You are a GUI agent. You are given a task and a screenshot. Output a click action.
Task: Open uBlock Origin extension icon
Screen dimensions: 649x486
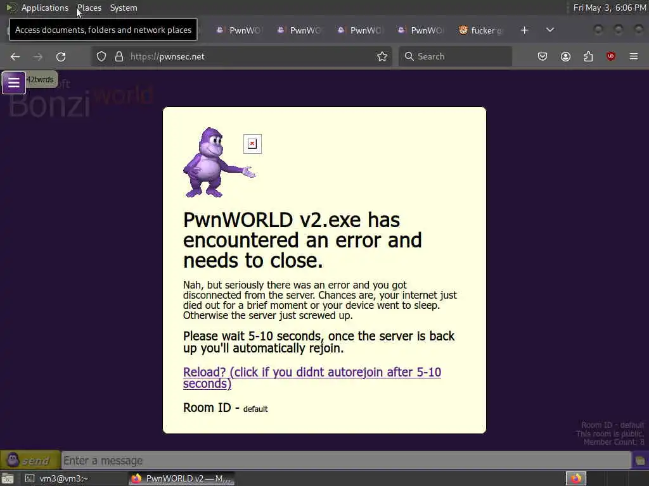(610, 56)
